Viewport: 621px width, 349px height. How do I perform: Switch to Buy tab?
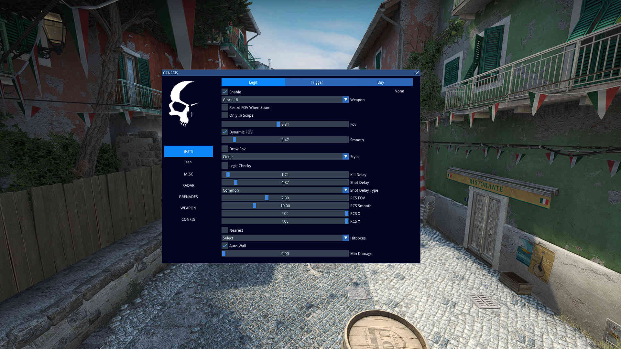click(x=380, y=82)
